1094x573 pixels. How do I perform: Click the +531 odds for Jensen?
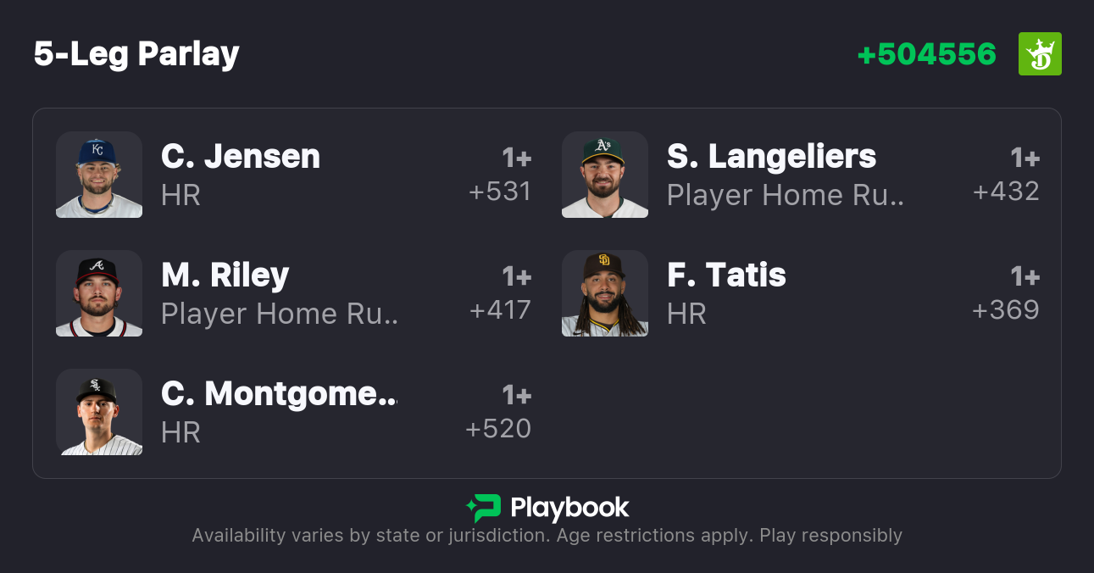500,192
